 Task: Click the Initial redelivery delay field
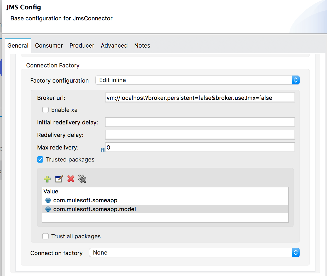click(x=200, y=122)
